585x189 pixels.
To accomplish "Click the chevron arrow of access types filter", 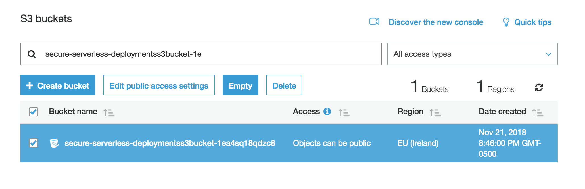I will [x=548, y=54].
